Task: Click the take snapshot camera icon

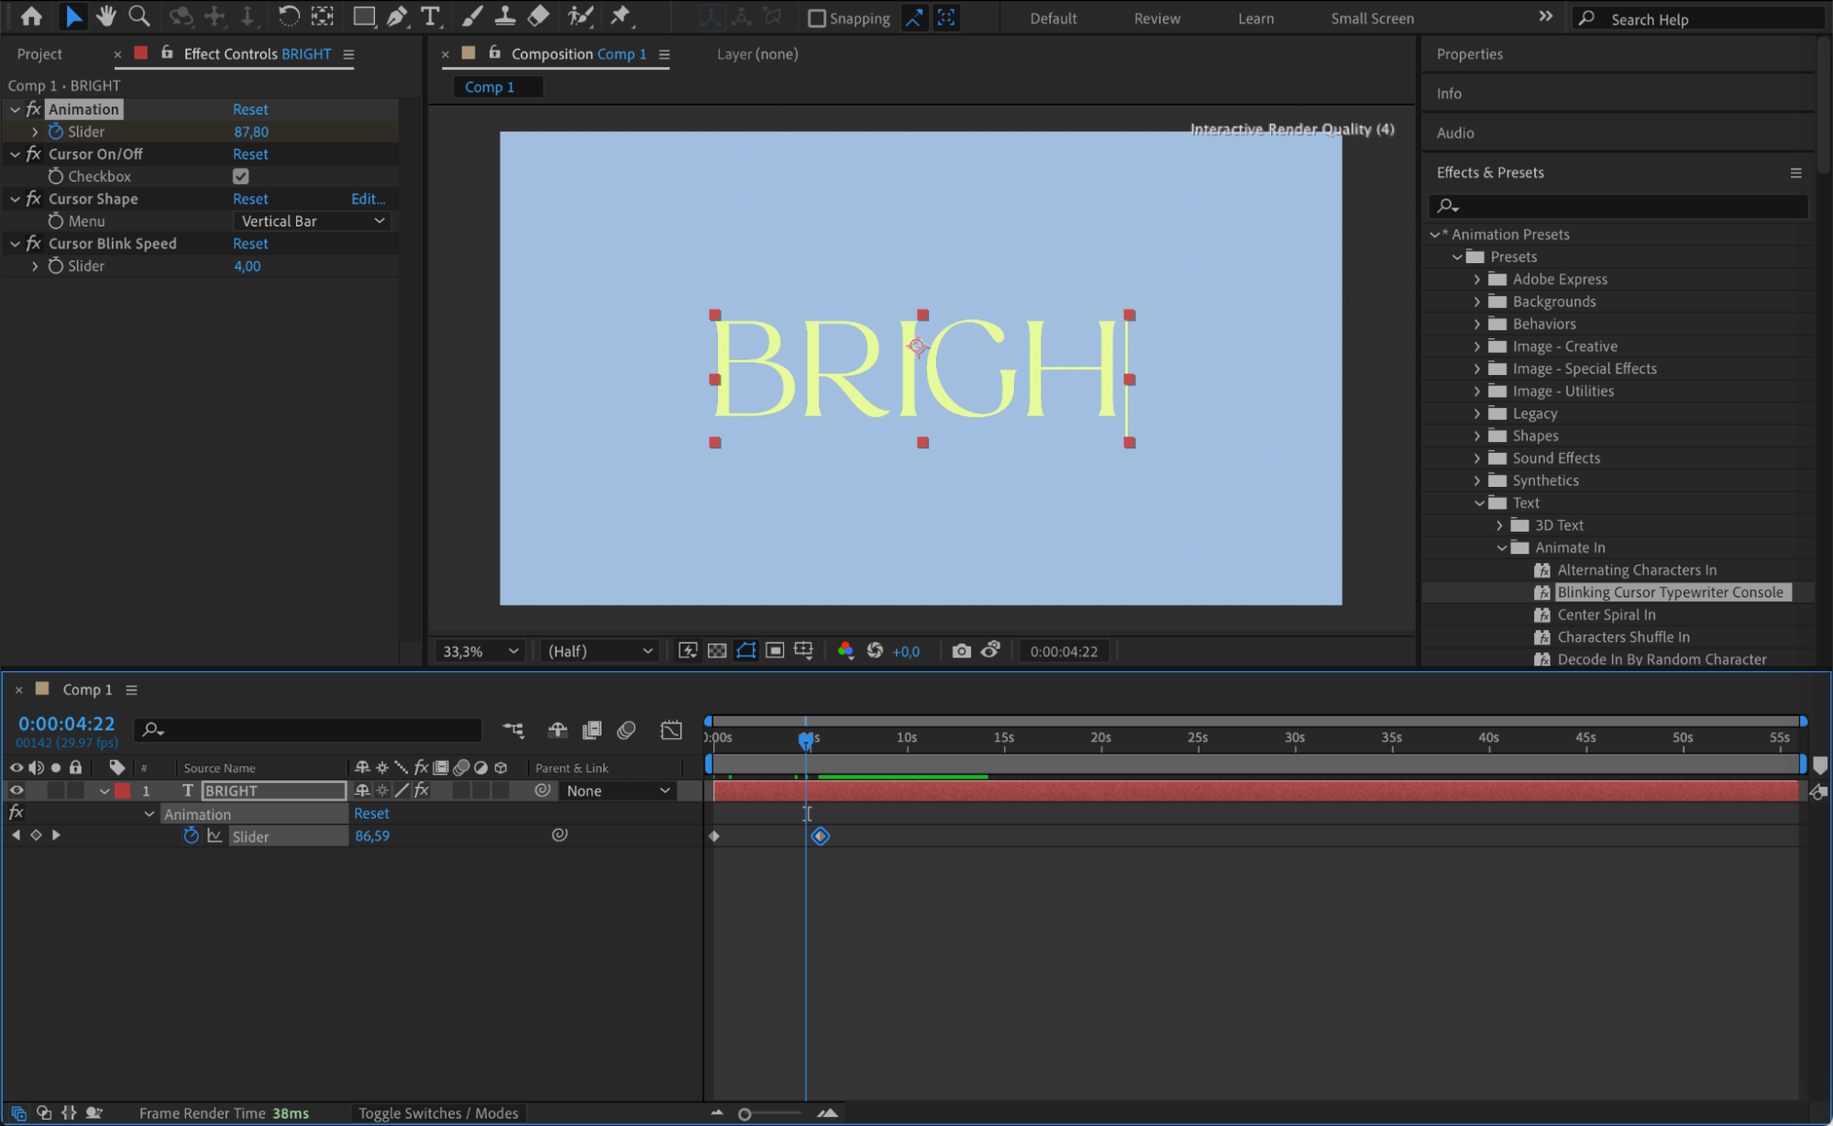Action: coord(960,651)
